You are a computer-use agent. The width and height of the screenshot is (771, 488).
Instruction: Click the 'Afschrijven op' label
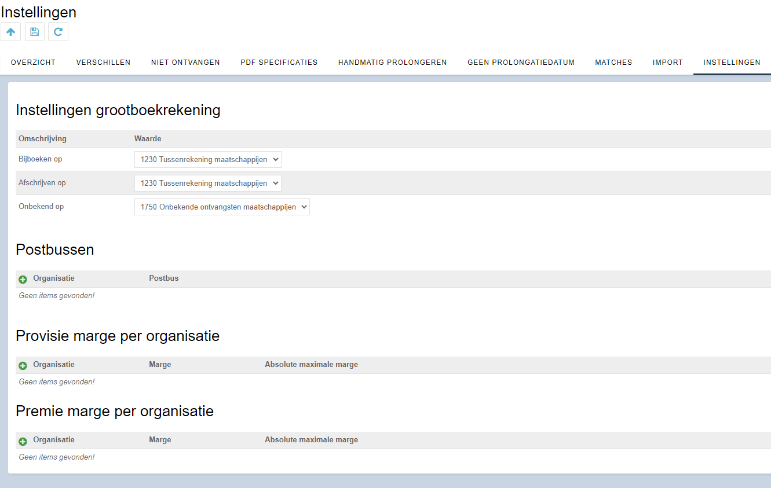42,182
